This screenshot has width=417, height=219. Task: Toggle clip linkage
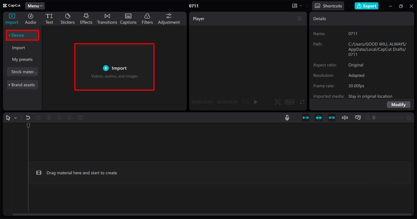coord(332,118)
